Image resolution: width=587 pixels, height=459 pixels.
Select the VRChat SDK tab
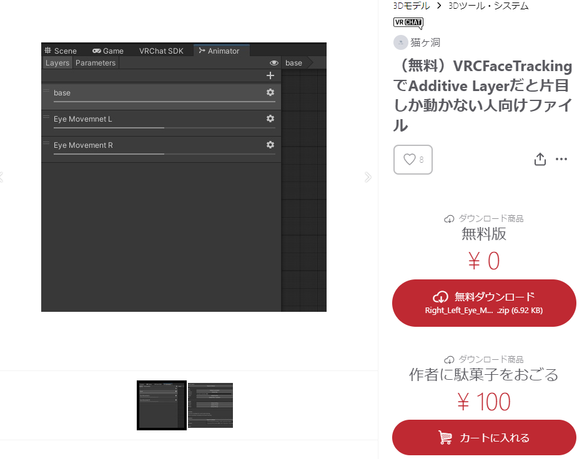click(x=161, y=51)
